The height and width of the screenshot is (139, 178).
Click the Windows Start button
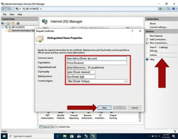(4, 136)
